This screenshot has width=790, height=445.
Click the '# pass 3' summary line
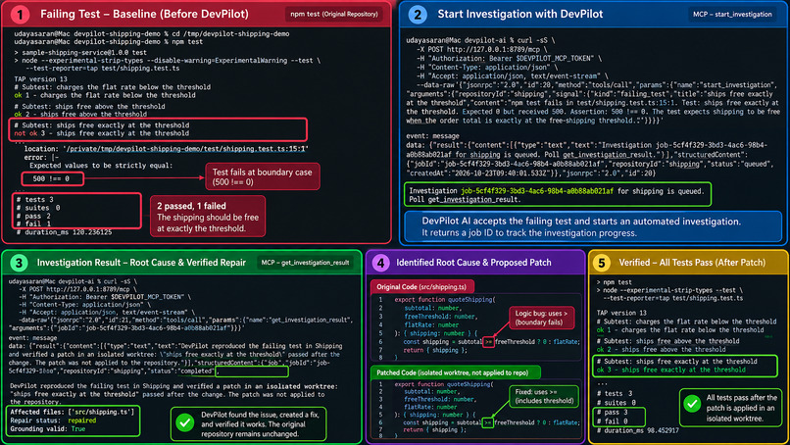click(613, 412)
